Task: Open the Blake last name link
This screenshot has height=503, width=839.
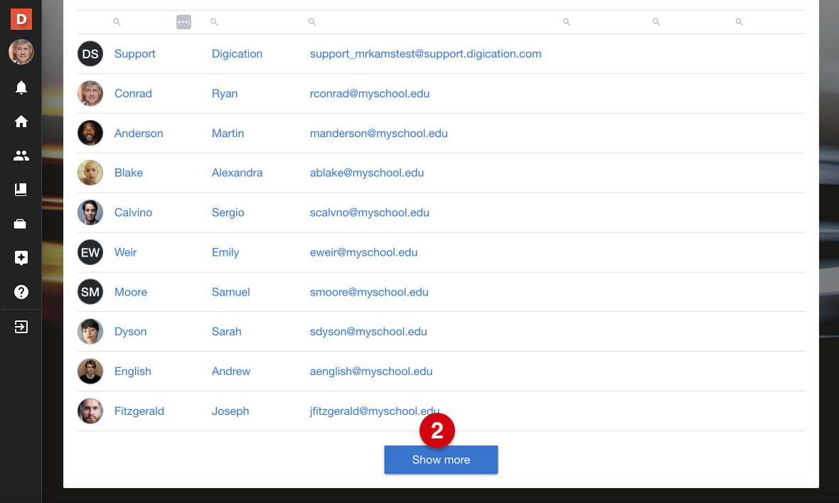Action: coord(129,173)
